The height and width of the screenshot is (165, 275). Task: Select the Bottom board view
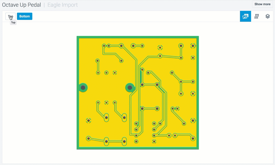(x=24, y=16)
